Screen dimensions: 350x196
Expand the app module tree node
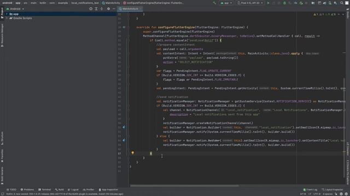click(7, 14)
